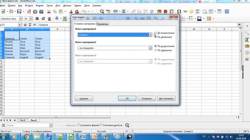Click the Windows Start button
Screen dimensions: 250x140
[4, 136]
